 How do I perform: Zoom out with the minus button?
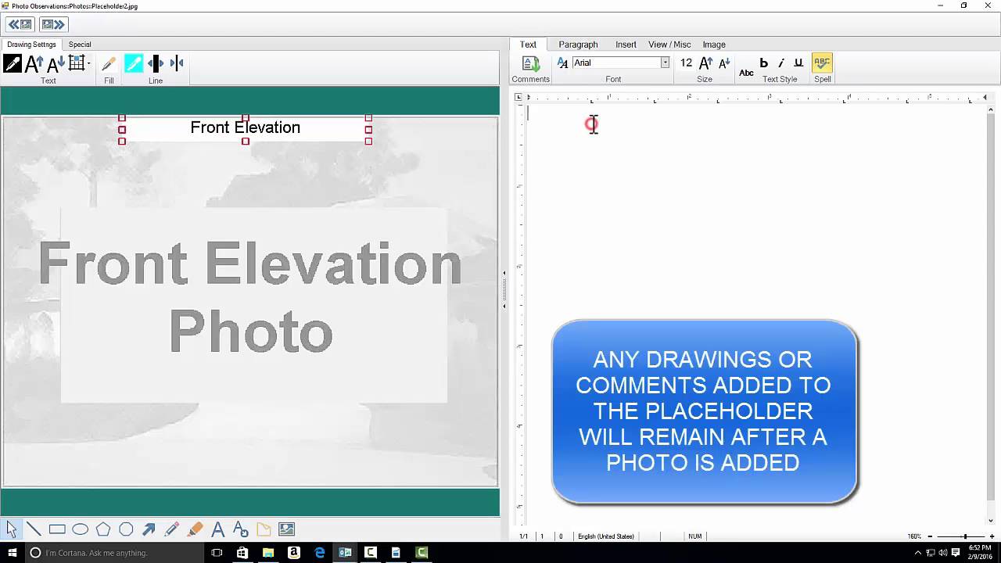coord(931,536)
